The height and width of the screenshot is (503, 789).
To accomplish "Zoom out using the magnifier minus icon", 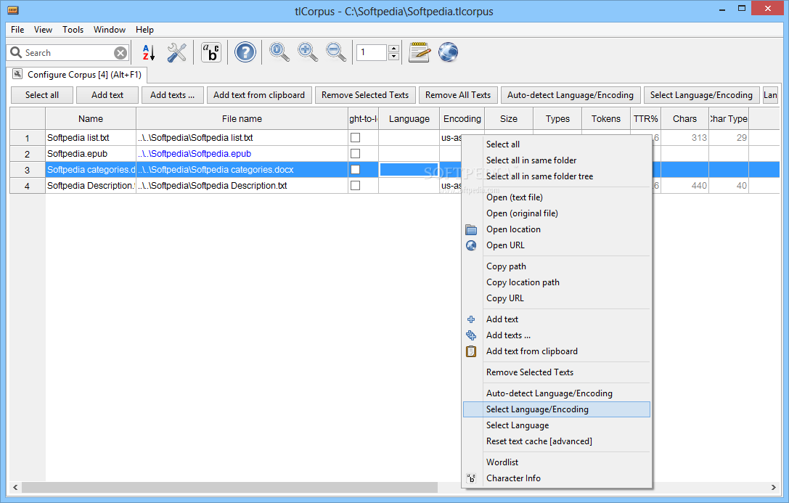I will [335, 52].
